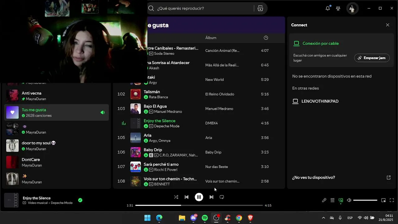Click Talismán album cover thumbnail

[136, 94]
